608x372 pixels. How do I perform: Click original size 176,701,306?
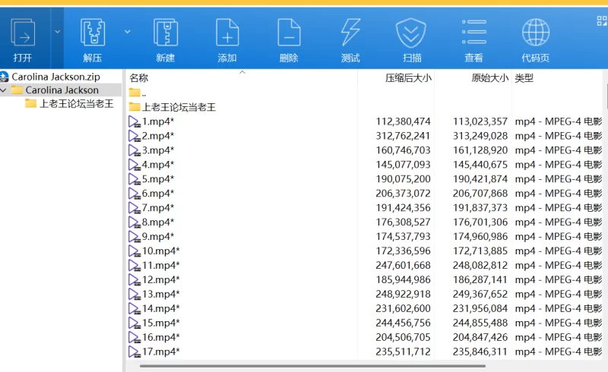480,222
